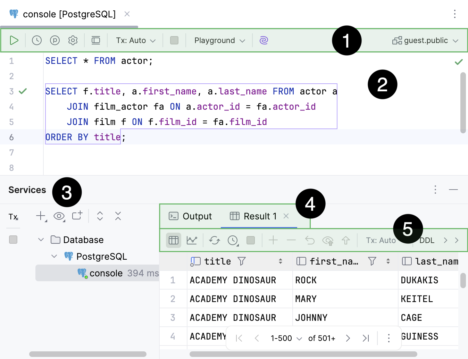
Task: Go to the last results page
Action: (x=366, y=338)
